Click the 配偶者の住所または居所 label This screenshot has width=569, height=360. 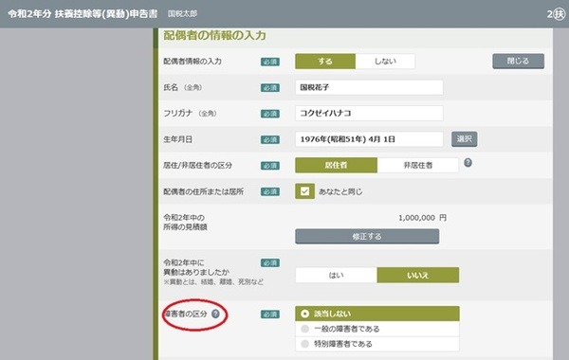point(203,191)
